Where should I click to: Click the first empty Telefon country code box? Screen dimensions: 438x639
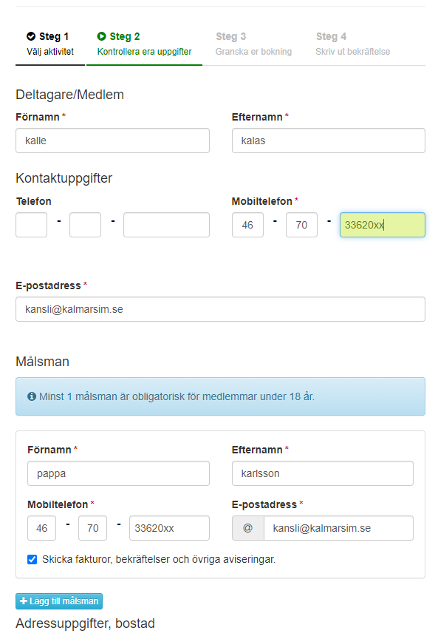pyautogui.click(x=31, y=225)
